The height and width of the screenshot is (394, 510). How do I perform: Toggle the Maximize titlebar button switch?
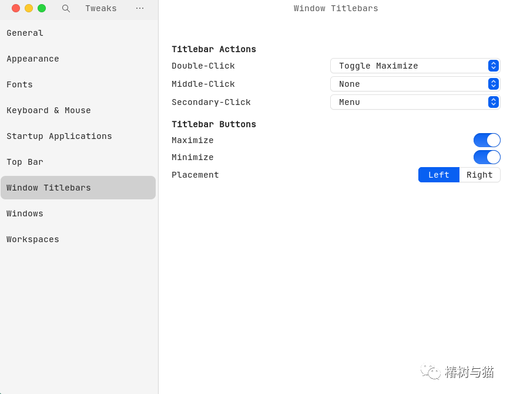point(486,140)
